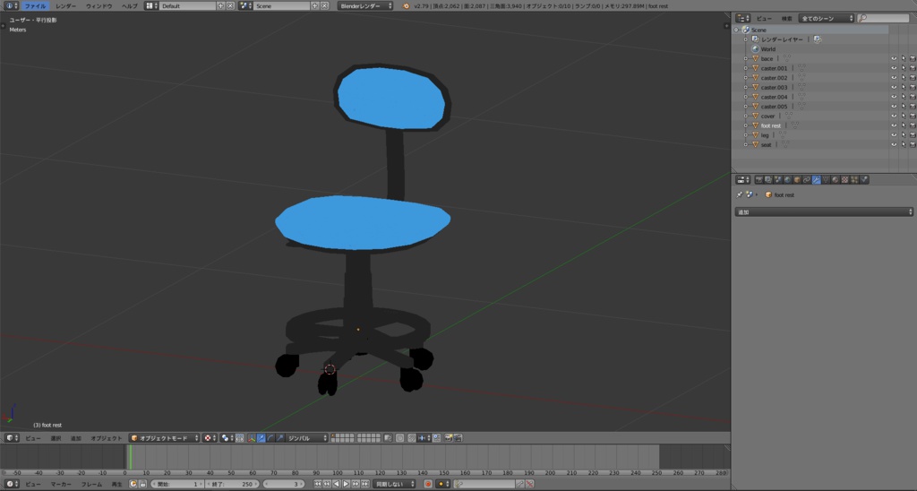Viewport: 917px width, 491px height.
Task: Click delete scene X button
Action: coord(324,6)
